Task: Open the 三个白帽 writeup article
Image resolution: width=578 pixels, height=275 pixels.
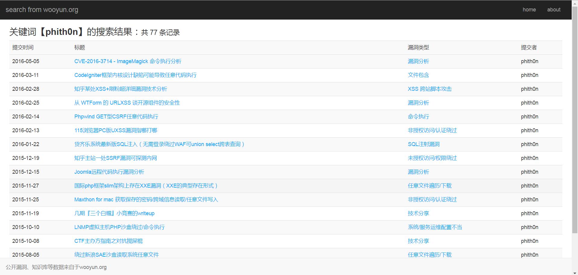Action: (x=114, y=213)
